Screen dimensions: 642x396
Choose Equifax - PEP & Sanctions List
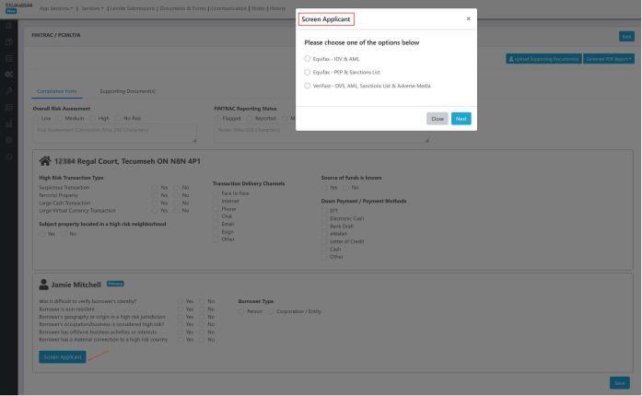coord(307,71)
